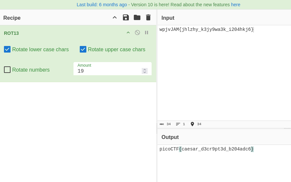
Task: Save the current recipe
Action: tap(126, 17)
